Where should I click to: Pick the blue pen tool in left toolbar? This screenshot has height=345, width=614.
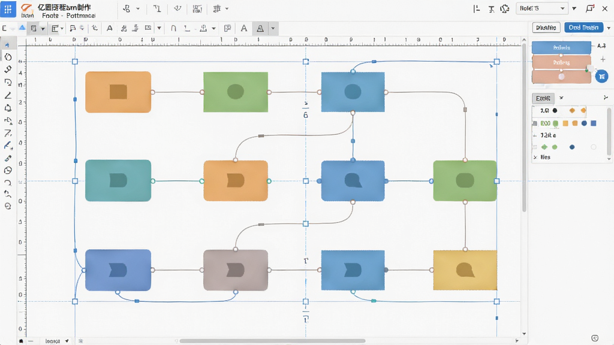[x=8, y=146]
